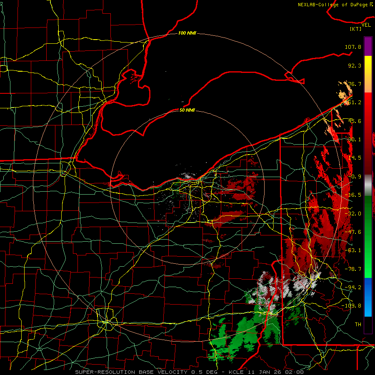Click the -32.0 scale value
This screenshot has height=375, width=375.
tap(353, 214)
